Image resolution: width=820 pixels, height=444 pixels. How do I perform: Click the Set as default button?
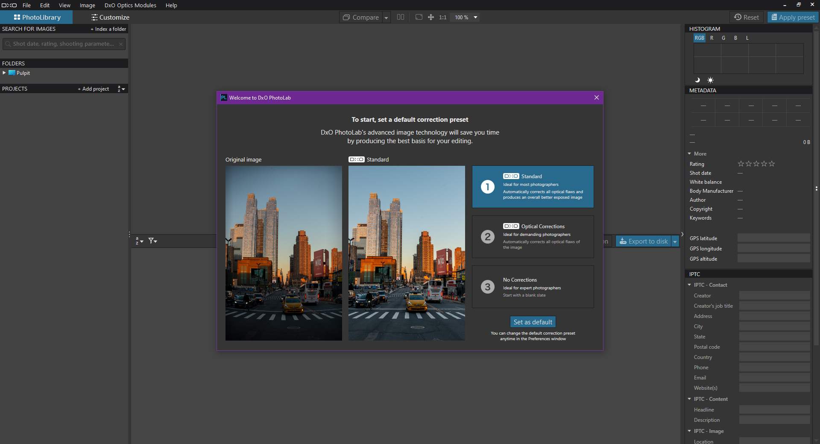point(533,322)
